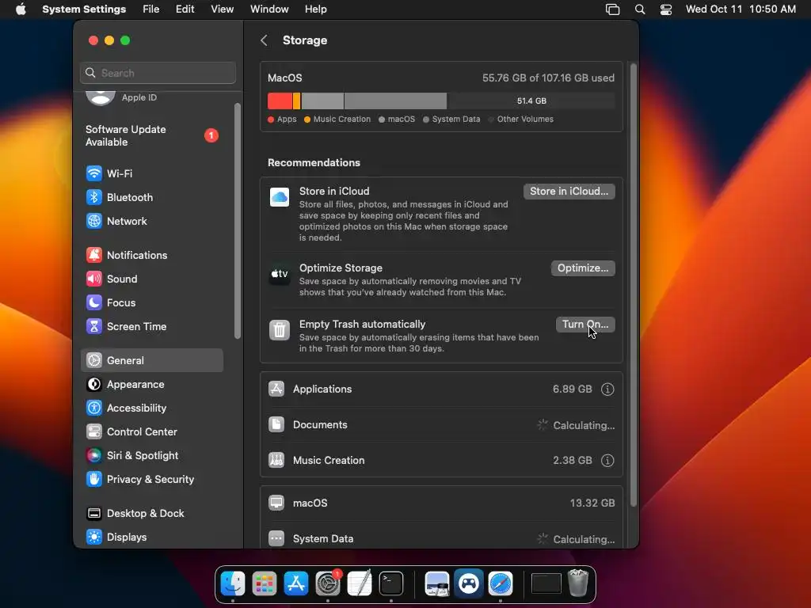Click the orange Music Creation bar segment
Screen dimensions: 811x608
(296, 101)
